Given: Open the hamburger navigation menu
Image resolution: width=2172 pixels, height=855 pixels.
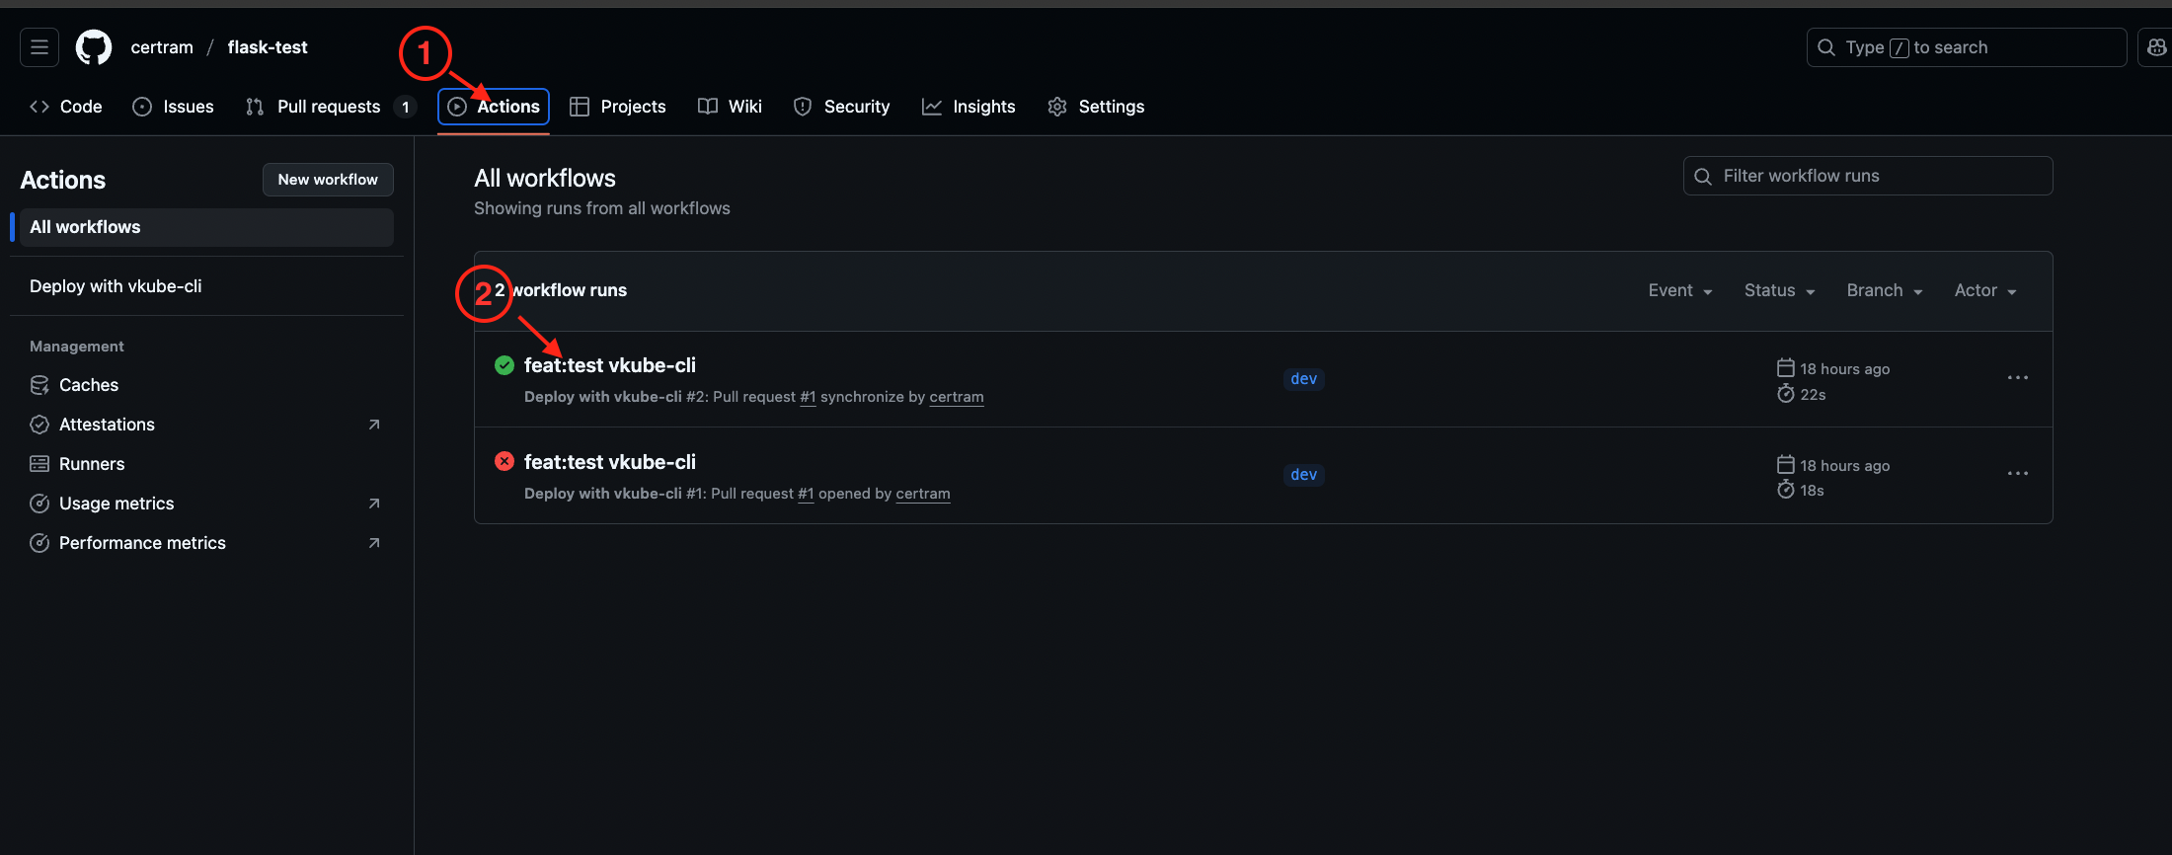Looking at the screenshot, I should click(x=39, y=47).
